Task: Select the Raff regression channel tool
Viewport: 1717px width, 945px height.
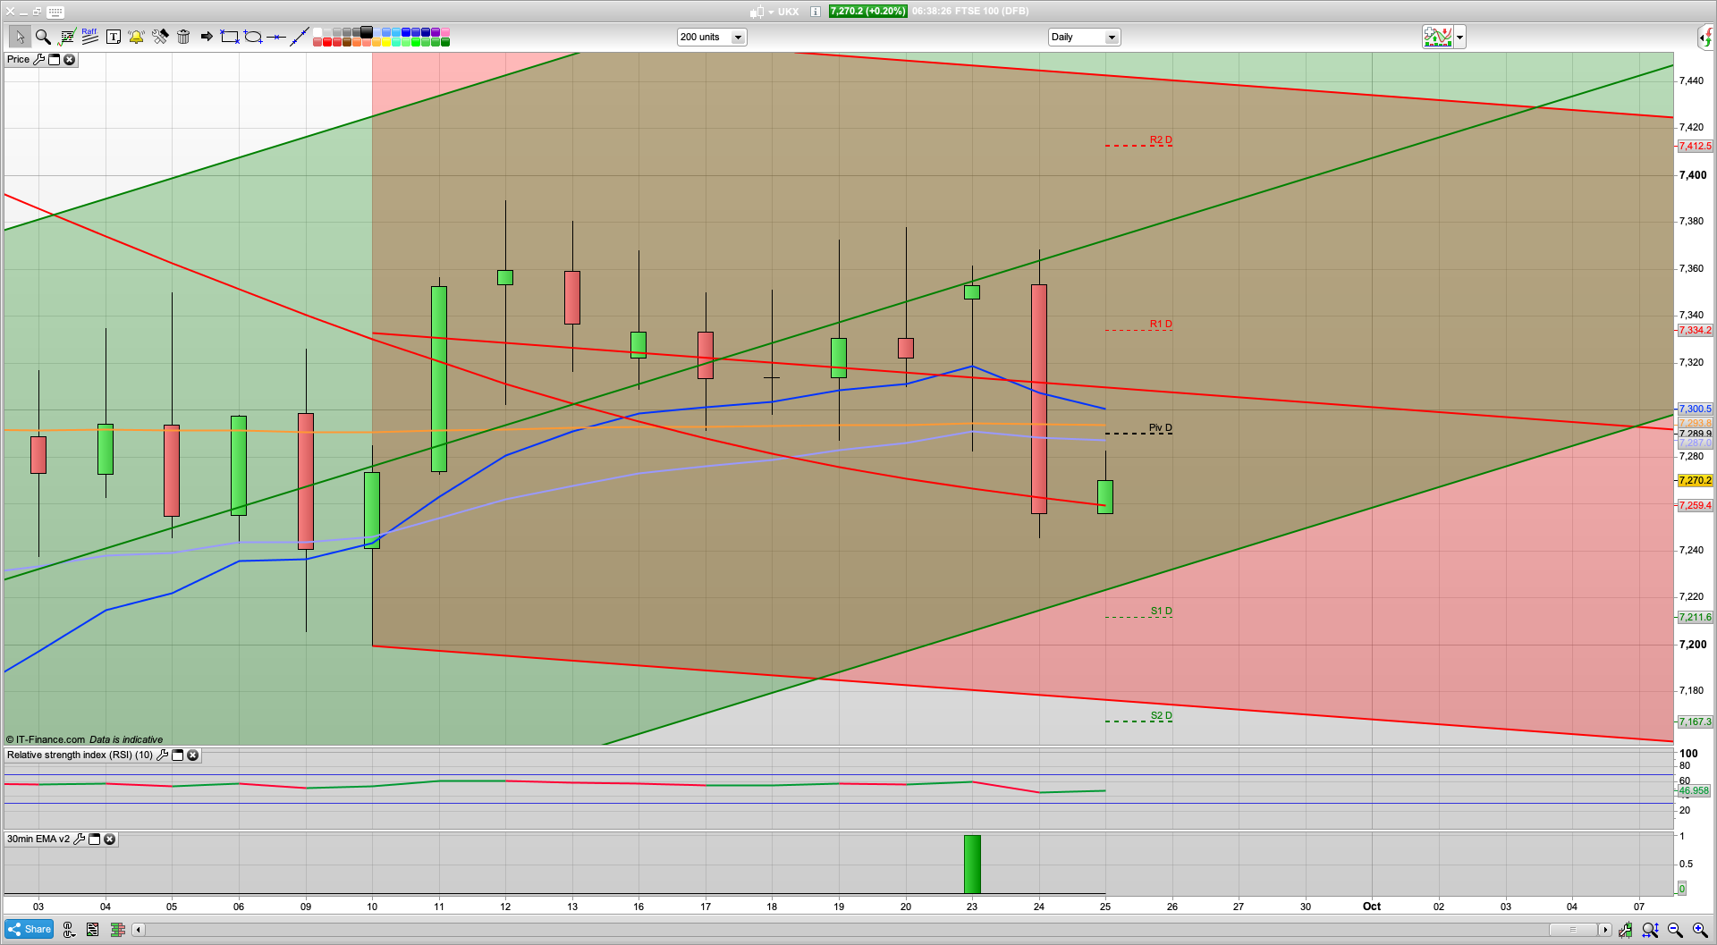Action: point(89,37)
